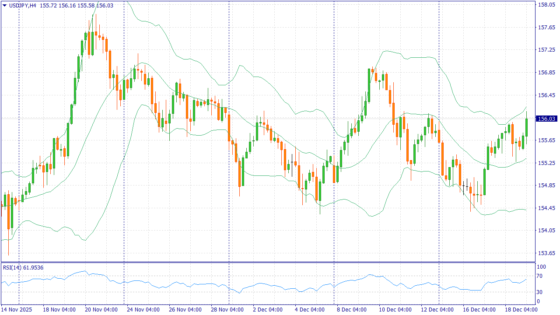Click the triangle arrow beside USDJPY,H4 title
The height and width of the screenshot is (315, 560).
click(x=4, y=5)
